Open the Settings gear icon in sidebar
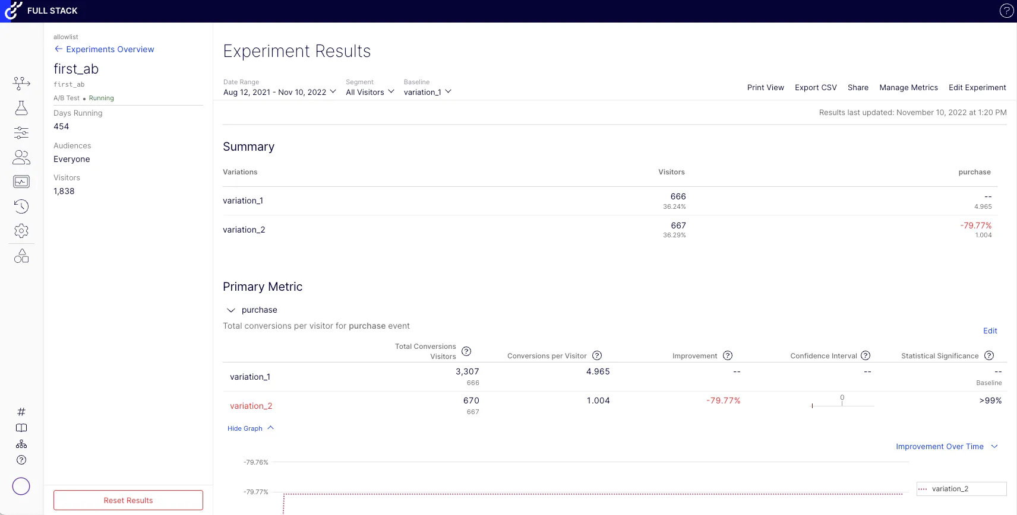This screenshot has width=1017, height=515. (21, 231)
